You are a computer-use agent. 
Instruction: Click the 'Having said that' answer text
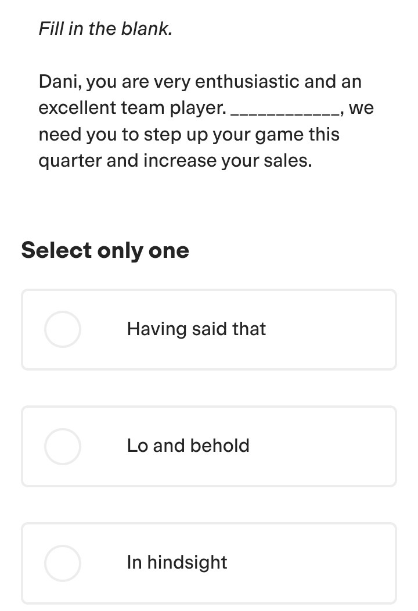point(196,329)
